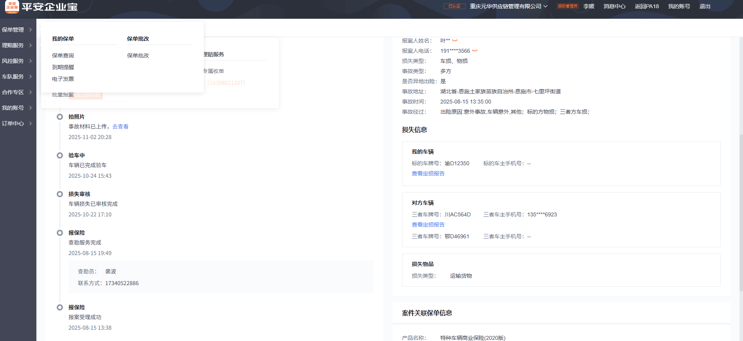743x341 pixels.
Task: Open 消息中心 in the top bar
Action: 614,6
